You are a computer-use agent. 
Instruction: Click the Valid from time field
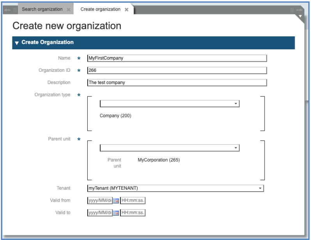(133, 201)
